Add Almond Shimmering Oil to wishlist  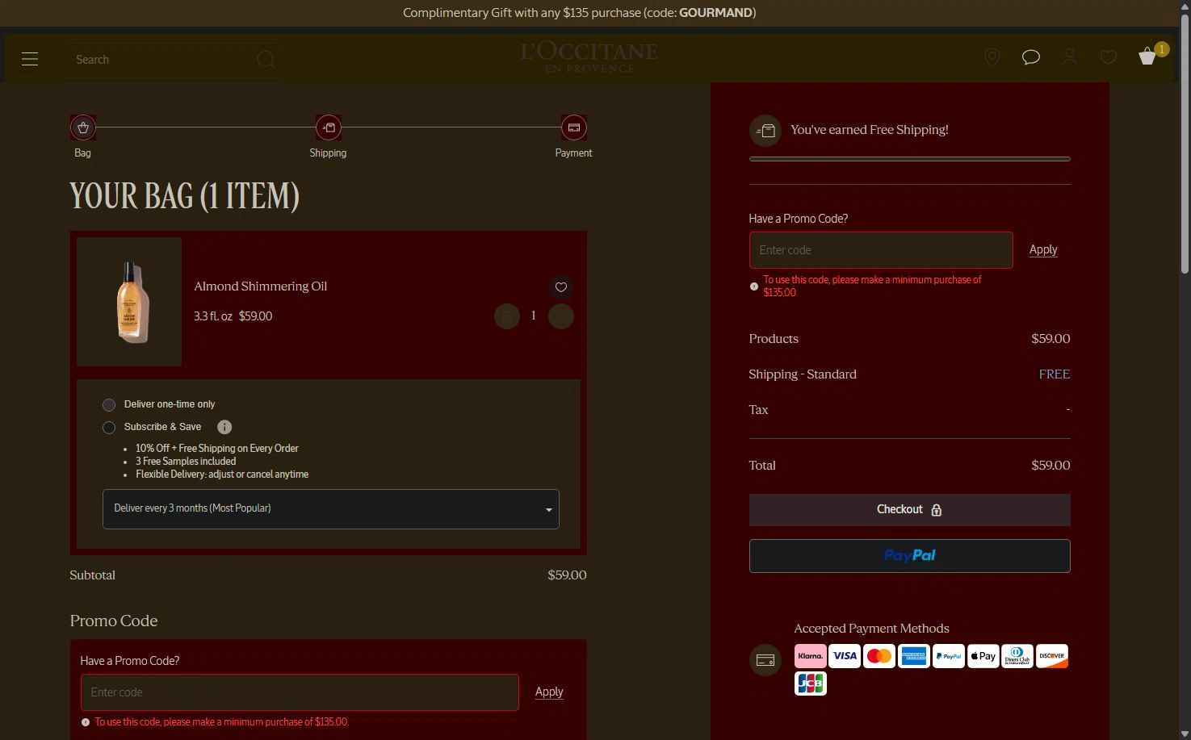tap(561, 287)
